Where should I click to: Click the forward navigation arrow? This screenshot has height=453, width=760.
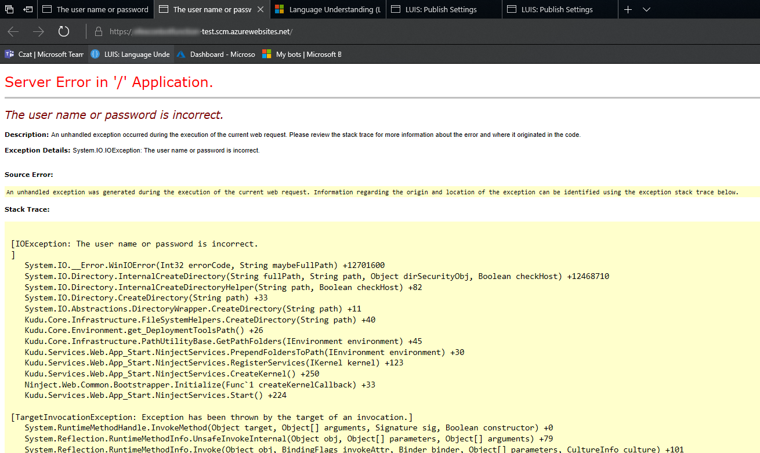37,32
